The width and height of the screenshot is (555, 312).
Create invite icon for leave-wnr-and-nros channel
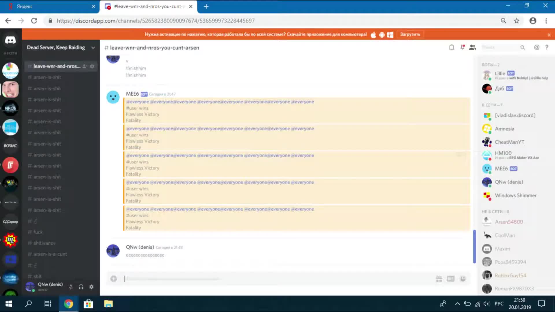pos(85,66)
